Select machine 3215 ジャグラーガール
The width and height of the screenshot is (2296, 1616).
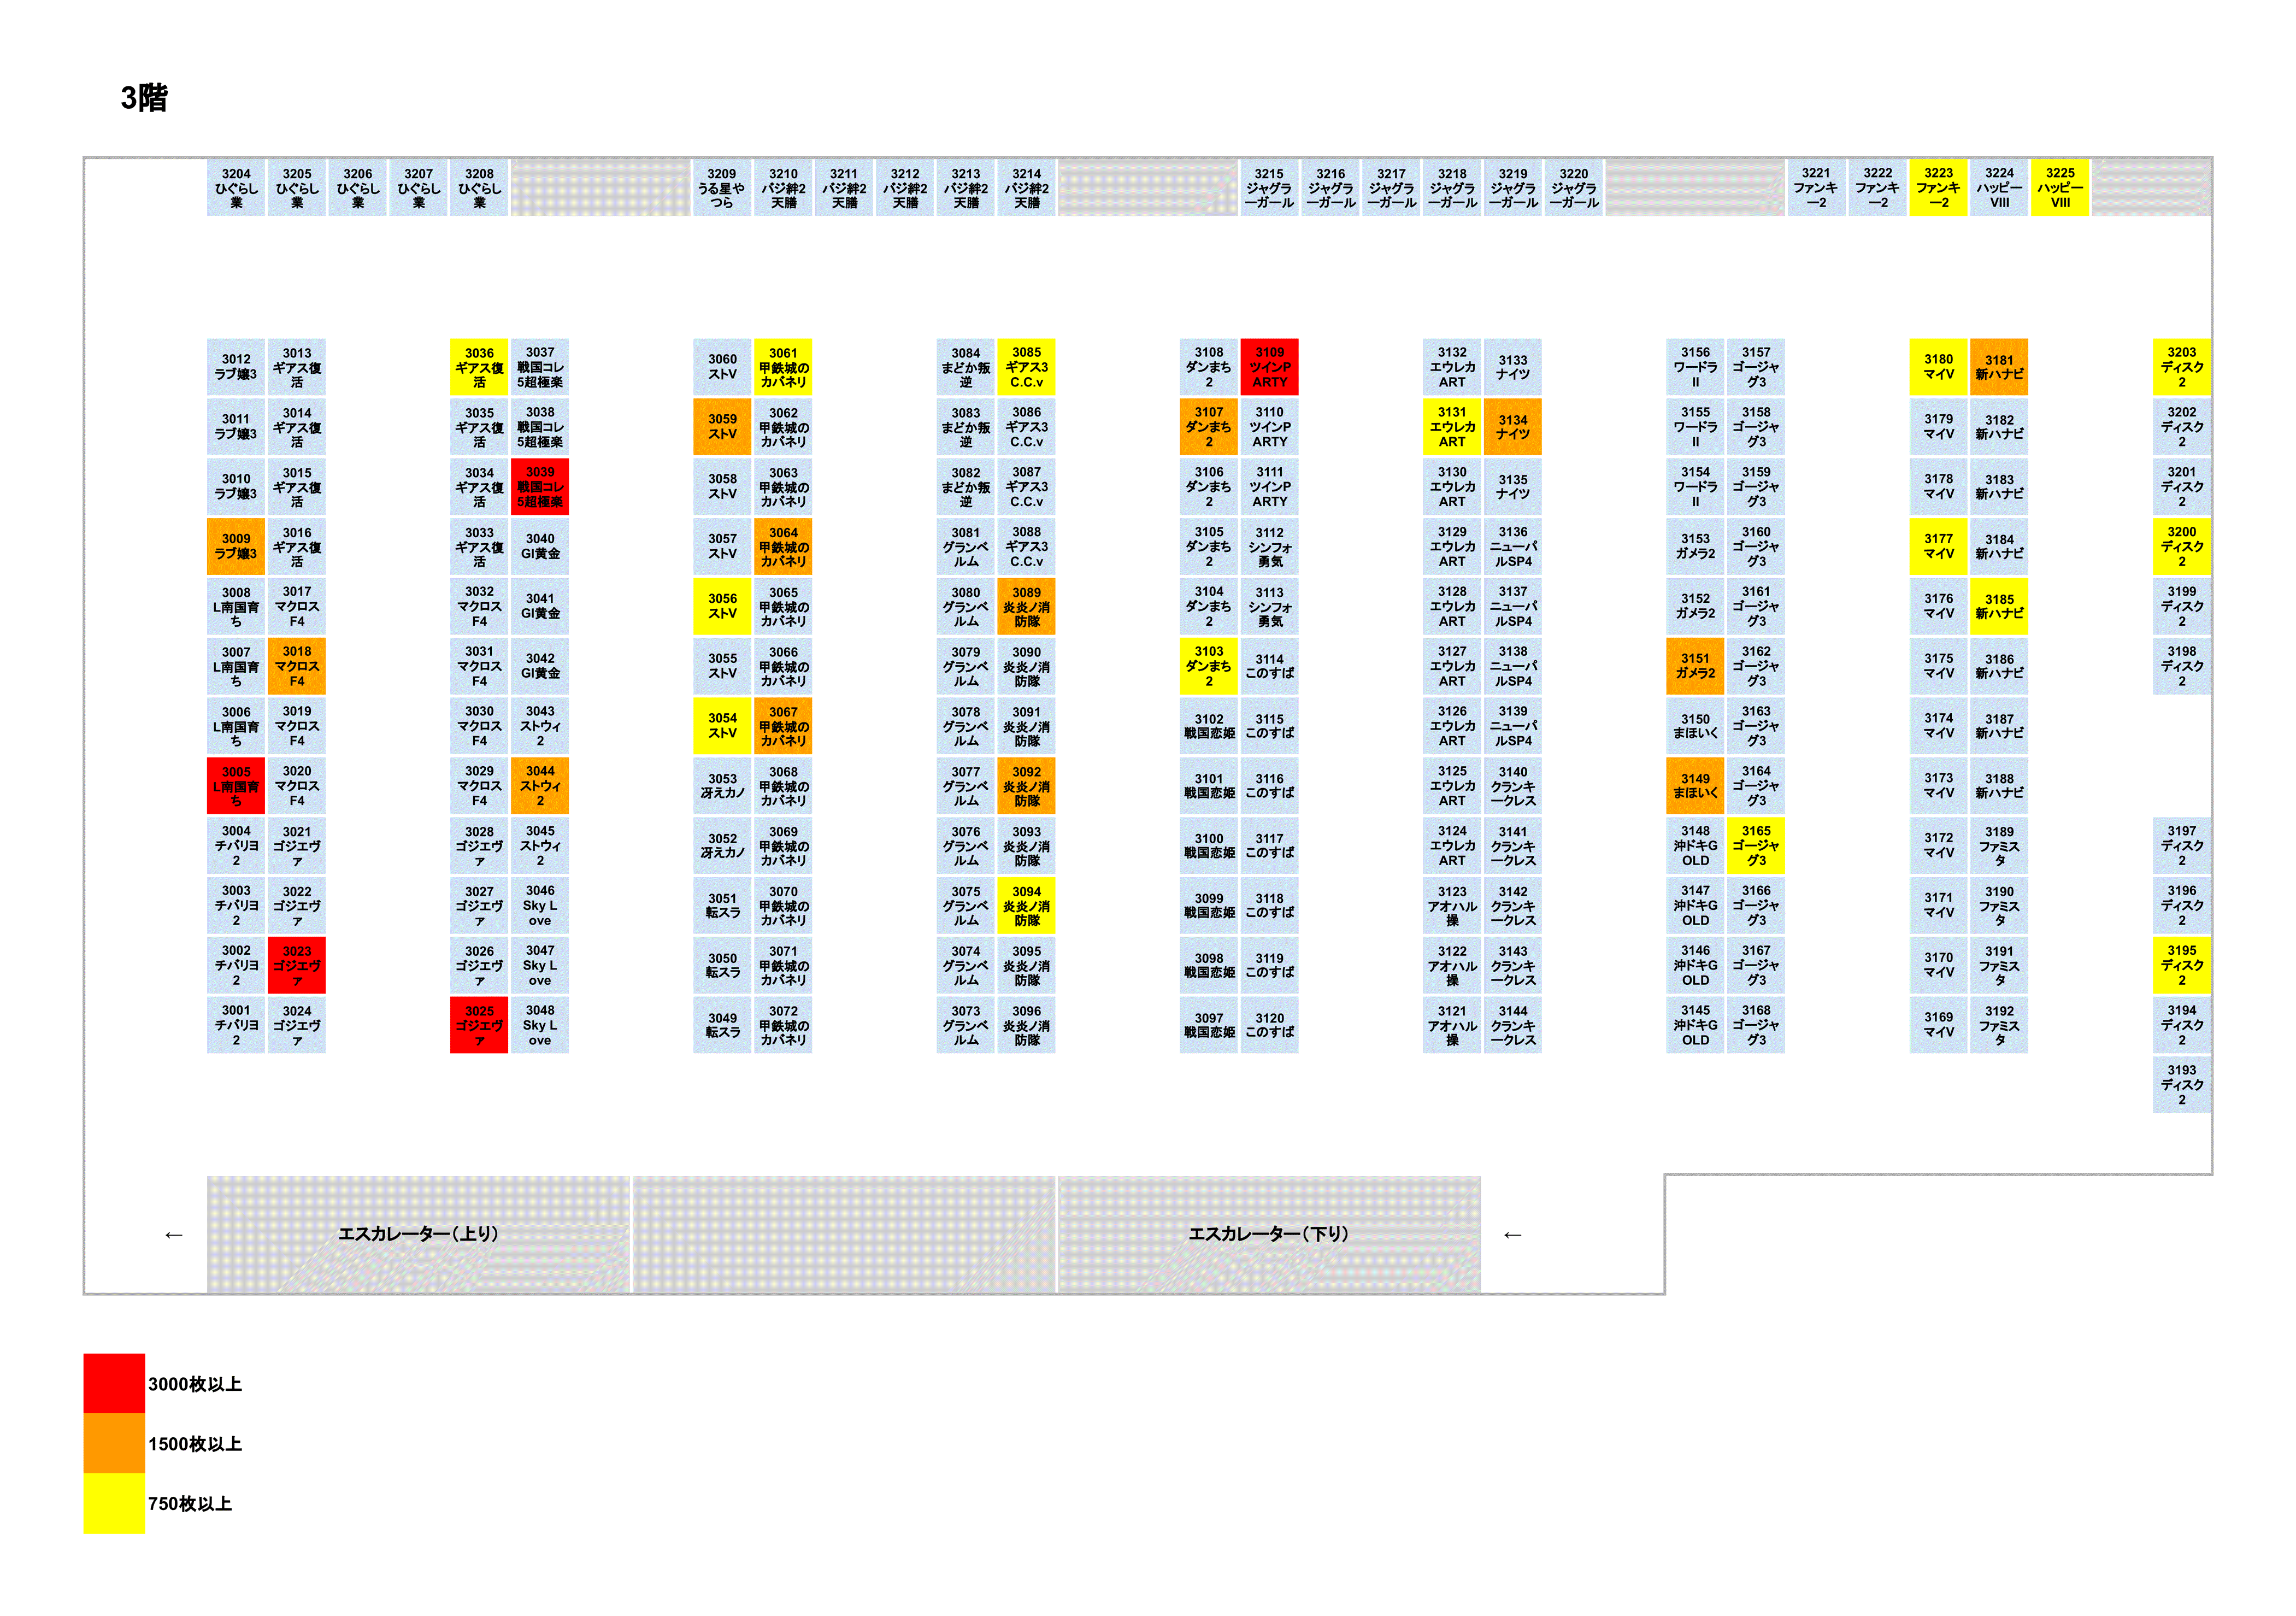tap(1269, 188)
